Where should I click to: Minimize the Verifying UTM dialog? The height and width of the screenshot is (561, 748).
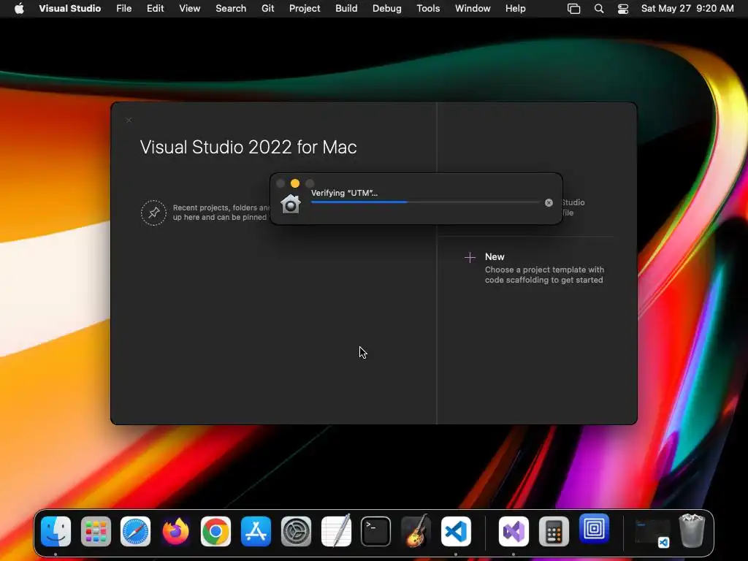tap(295, 183)
